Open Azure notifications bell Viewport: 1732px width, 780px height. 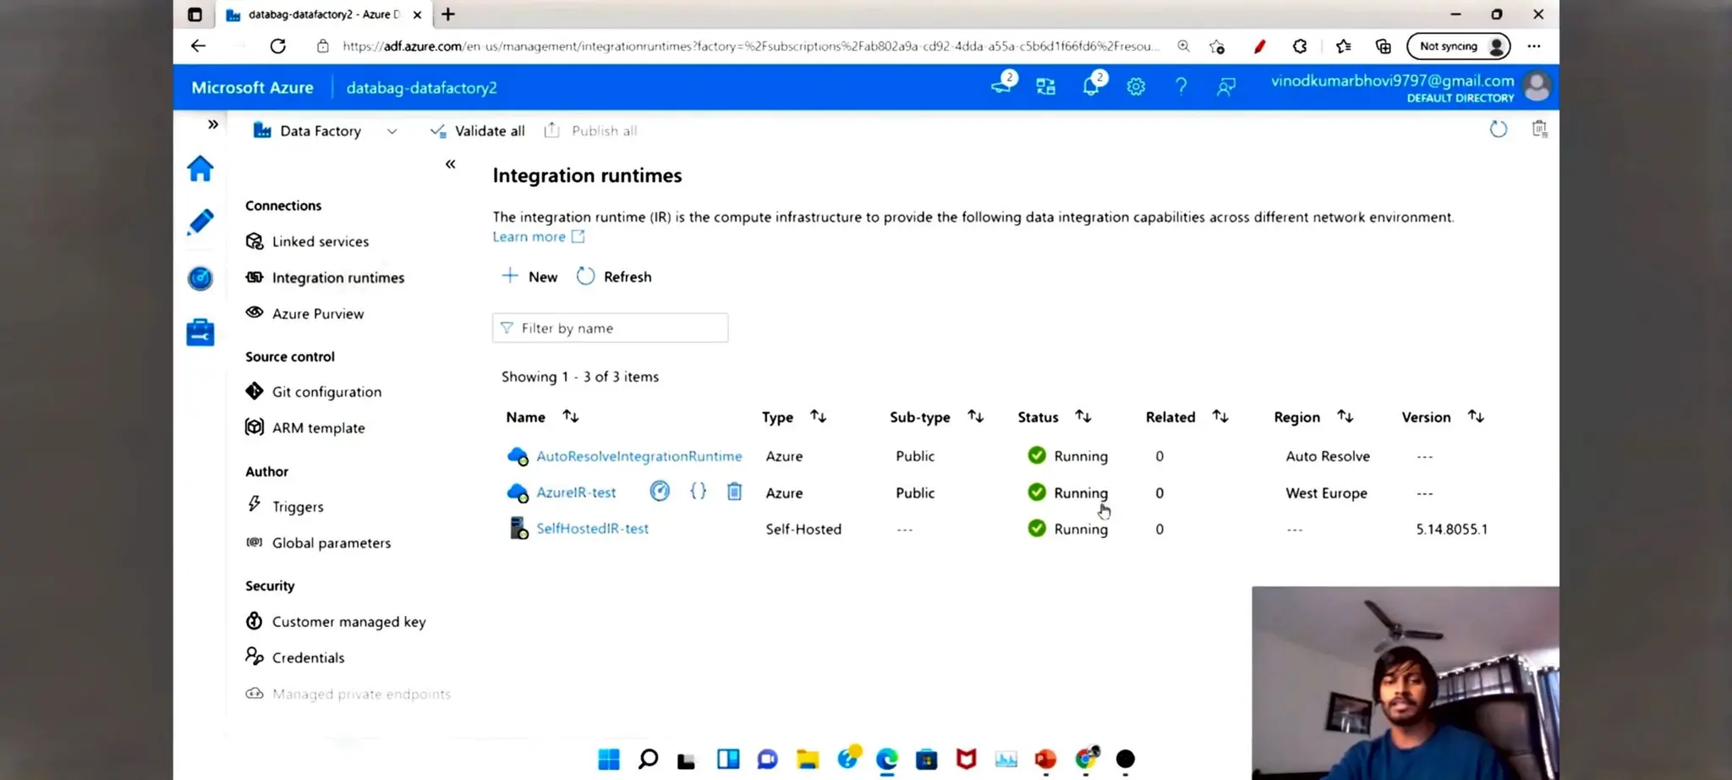coord(1092,85)
